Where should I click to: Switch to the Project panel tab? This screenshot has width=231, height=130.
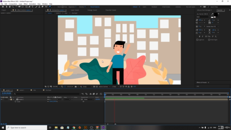[x=4, y=10]
